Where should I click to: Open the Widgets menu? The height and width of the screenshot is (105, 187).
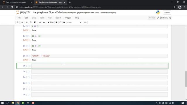[68, 18]
